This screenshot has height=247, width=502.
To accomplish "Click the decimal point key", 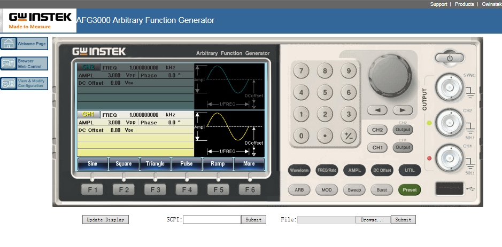I will click(325, 136).
